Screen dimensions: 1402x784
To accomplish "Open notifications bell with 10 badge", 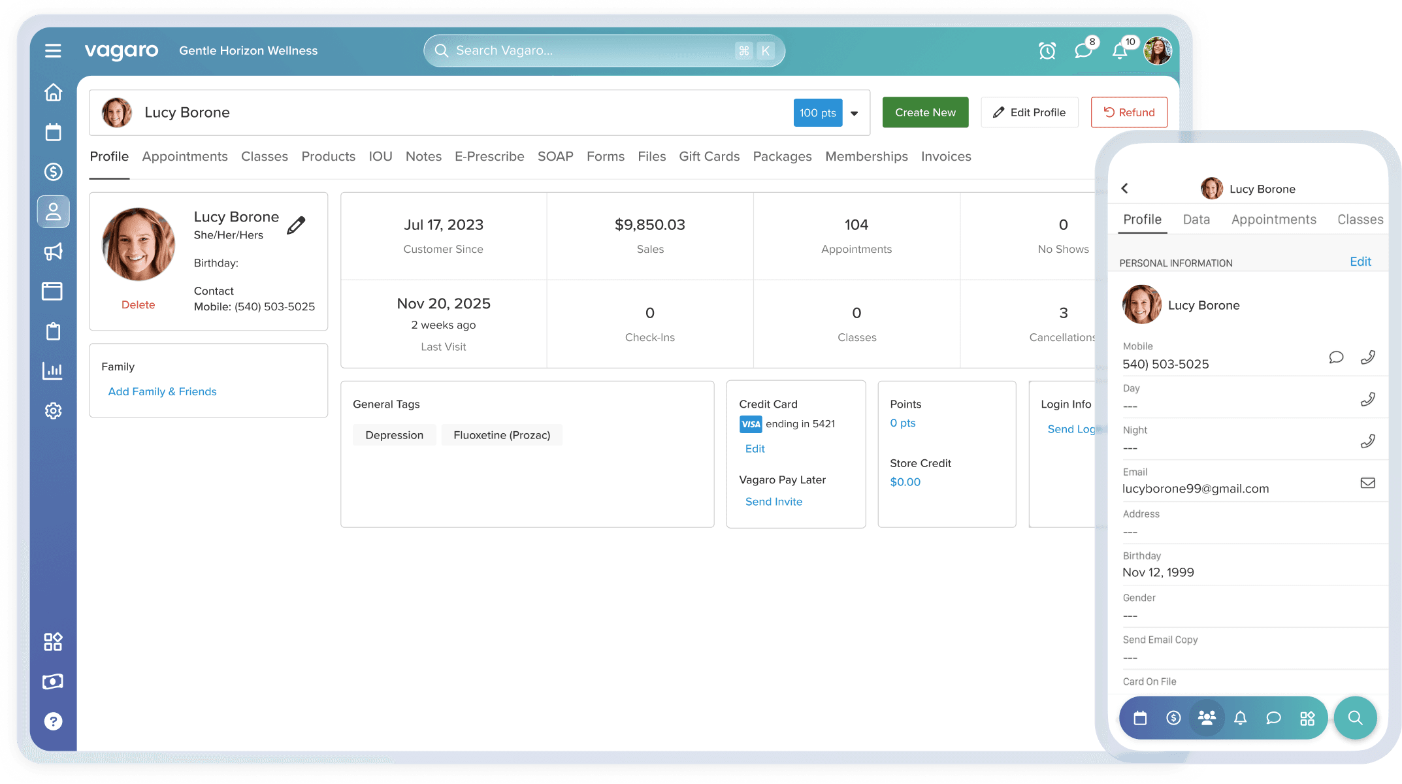I will [x=1120, y=51].
